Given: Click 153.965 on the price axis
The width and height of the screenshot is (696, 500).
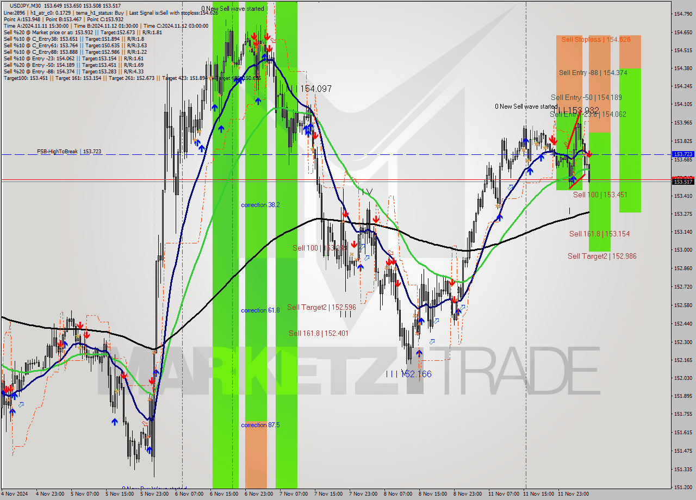Looking at the screenshot, I should (x=683, y=123).
